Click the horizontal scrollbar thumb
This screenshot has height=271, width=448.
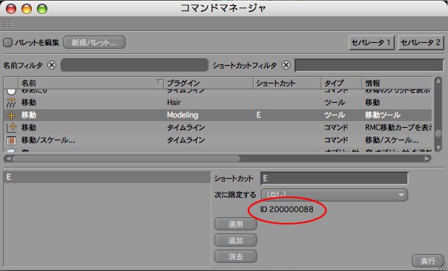[x=126, y=158]
